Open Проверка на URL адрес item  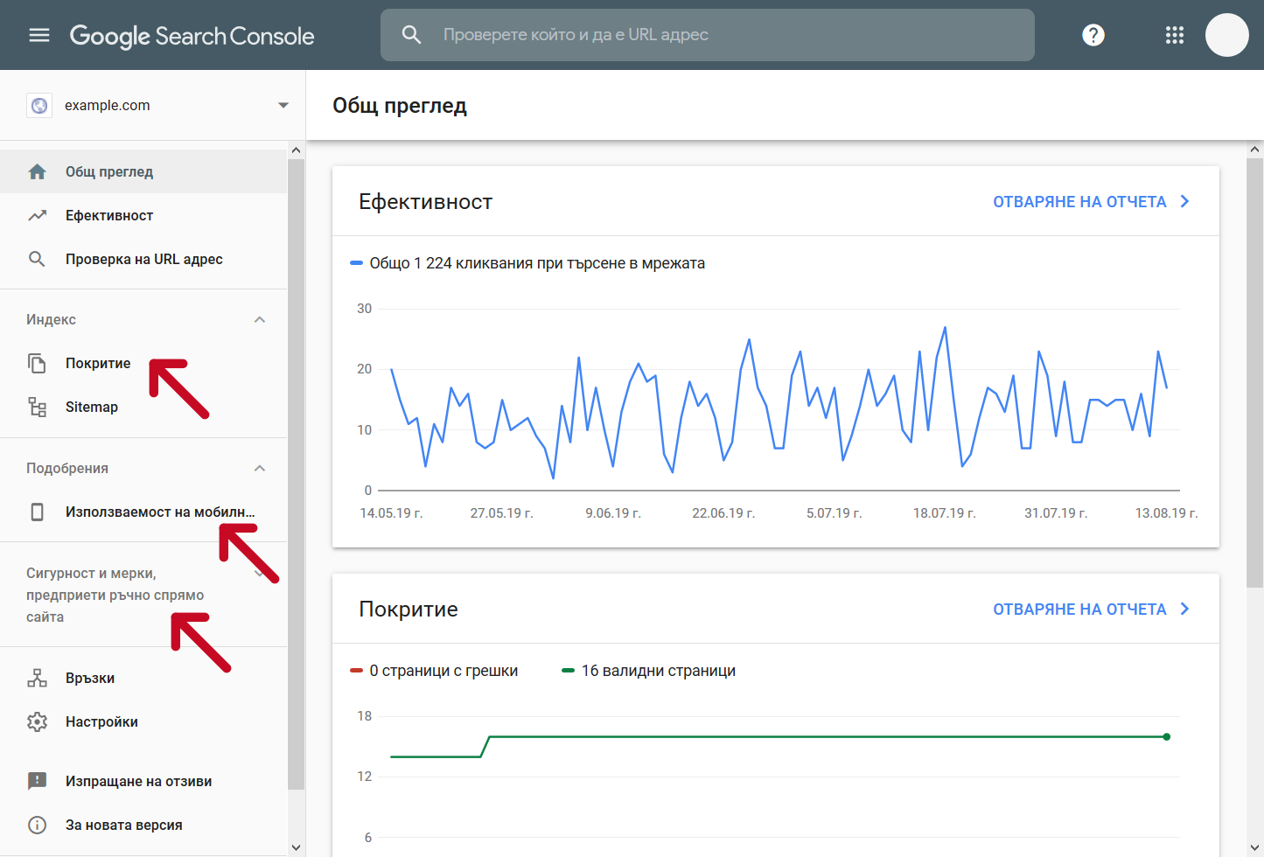[x=143, y=259]
